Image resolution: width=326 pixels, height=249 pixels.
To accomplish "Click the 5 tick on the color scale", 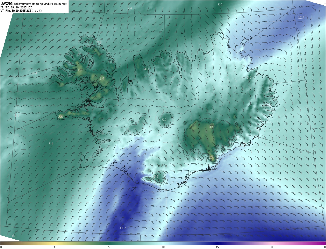I will [109, 247].
